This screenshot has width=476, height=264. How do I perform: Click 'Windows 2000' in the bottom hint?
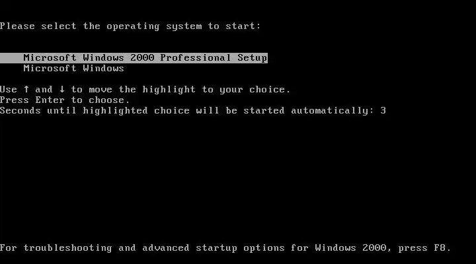[x=350, y=248]
